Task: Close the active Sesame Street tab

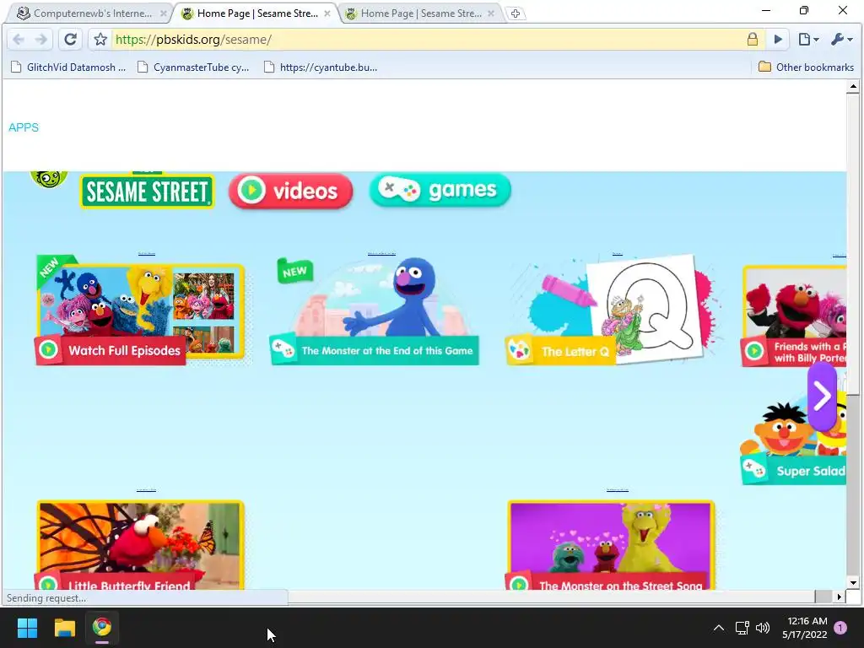Action: (x=327, y=13)
